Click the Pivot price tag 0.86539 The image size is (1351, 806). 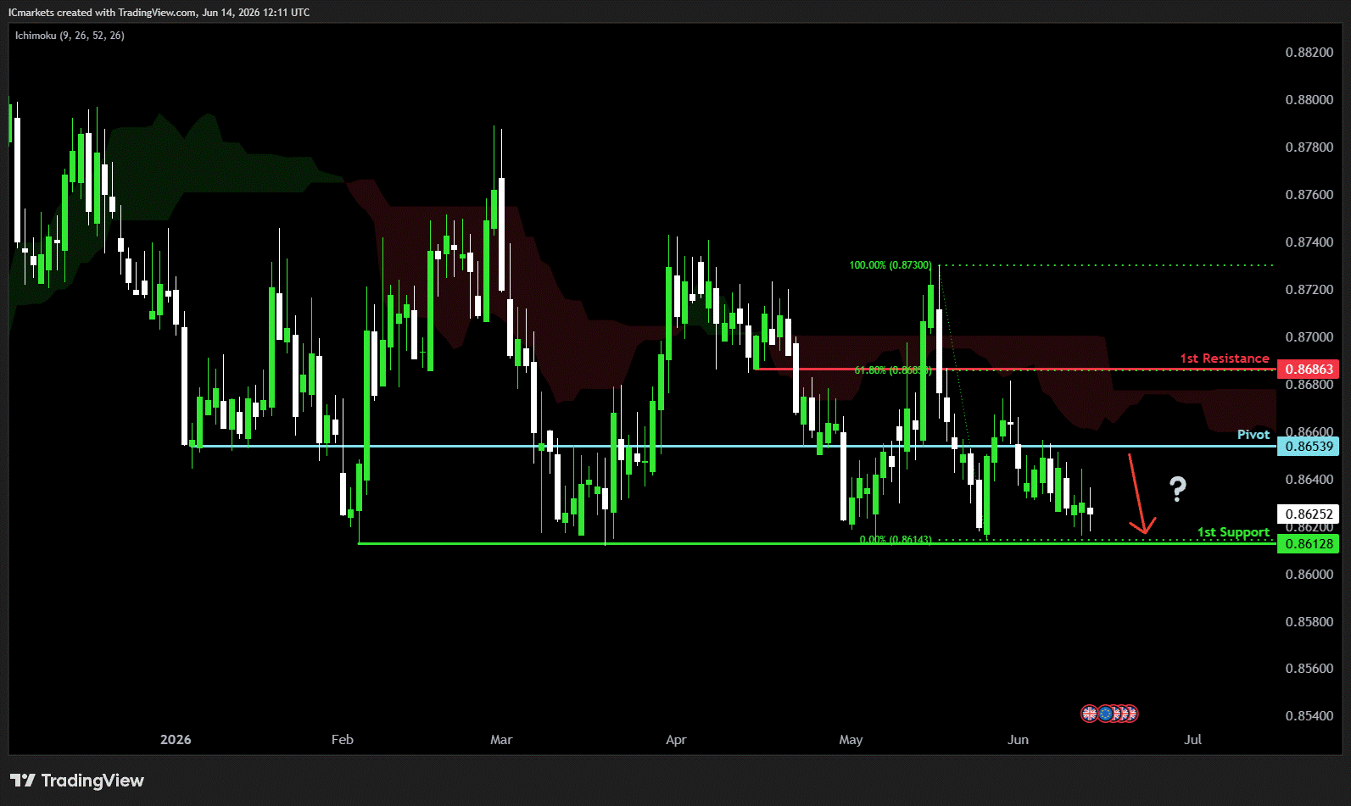point(1308,446)
